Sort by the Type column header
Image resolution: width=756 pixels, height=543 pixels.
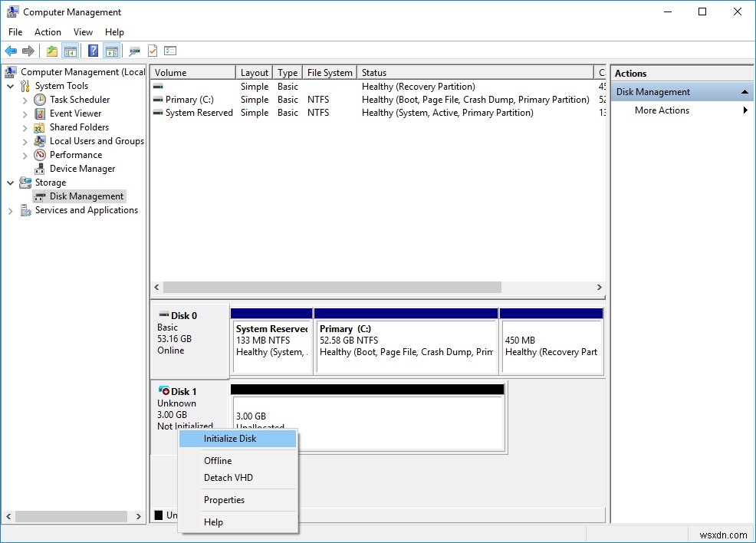click(x=288, y=72)
